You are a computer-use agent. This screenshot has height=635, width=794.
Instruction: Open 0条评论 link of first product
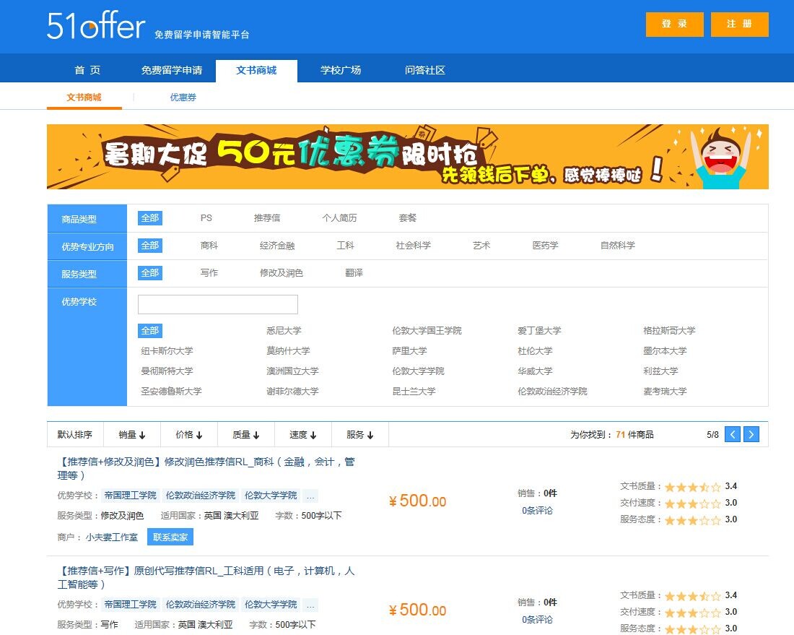coord(537,511)
